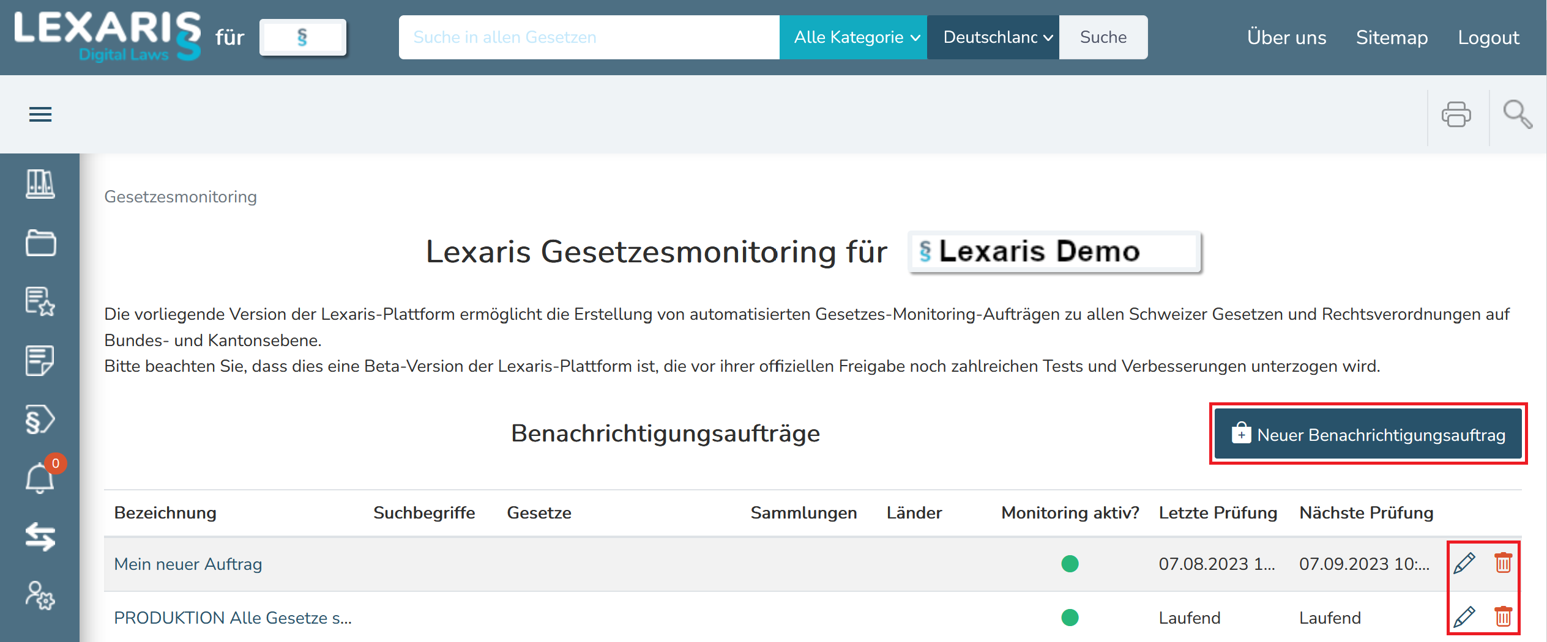The height and width of the screenshot is (642, 1547).
Task: Click 'Laufend' in Nächste Prüfung column
Action: point(1330,618)
